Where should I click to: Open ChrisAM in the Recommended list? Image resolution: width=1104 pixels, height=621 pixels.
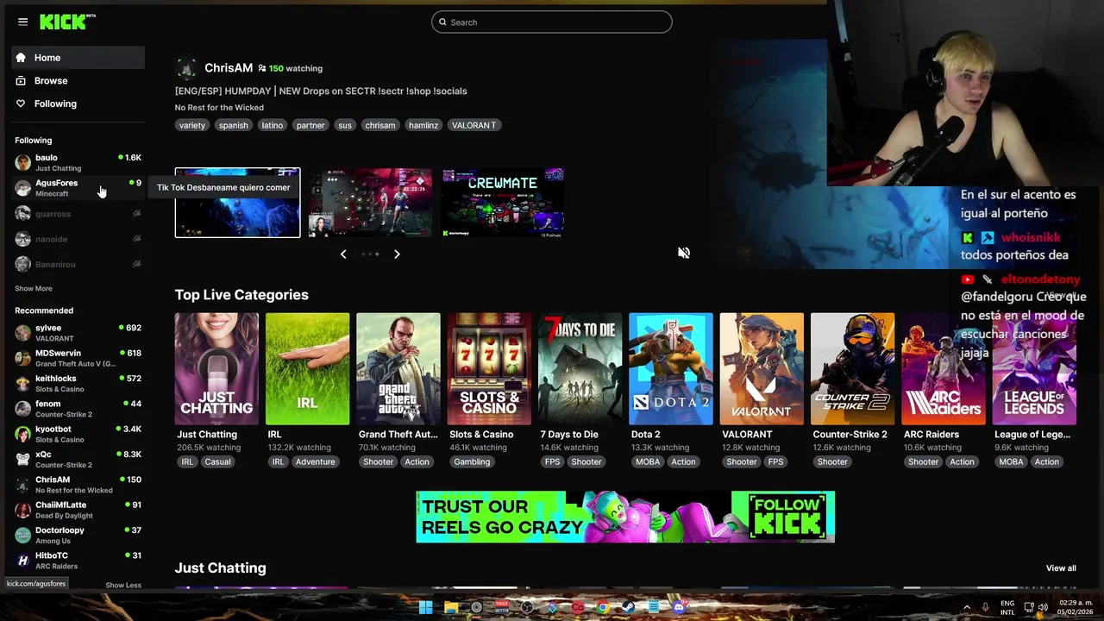78,485
